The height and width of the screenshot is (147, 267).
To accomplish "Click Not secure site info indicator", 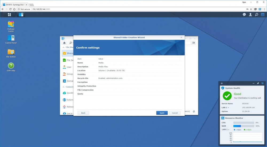I will point(24,9).
